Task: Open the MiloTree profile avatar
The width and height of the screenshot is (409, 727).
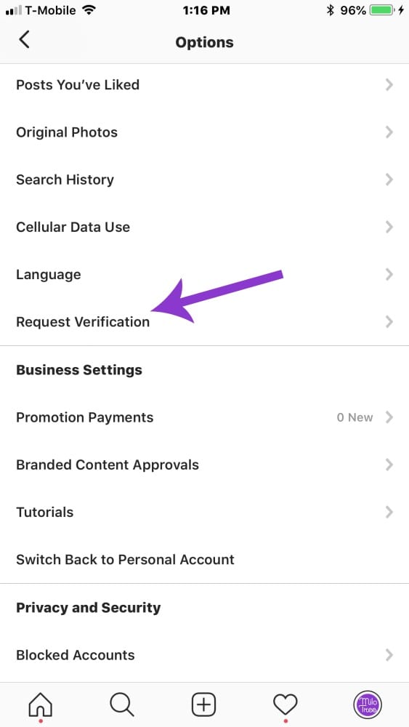Action: coord(368,704)
